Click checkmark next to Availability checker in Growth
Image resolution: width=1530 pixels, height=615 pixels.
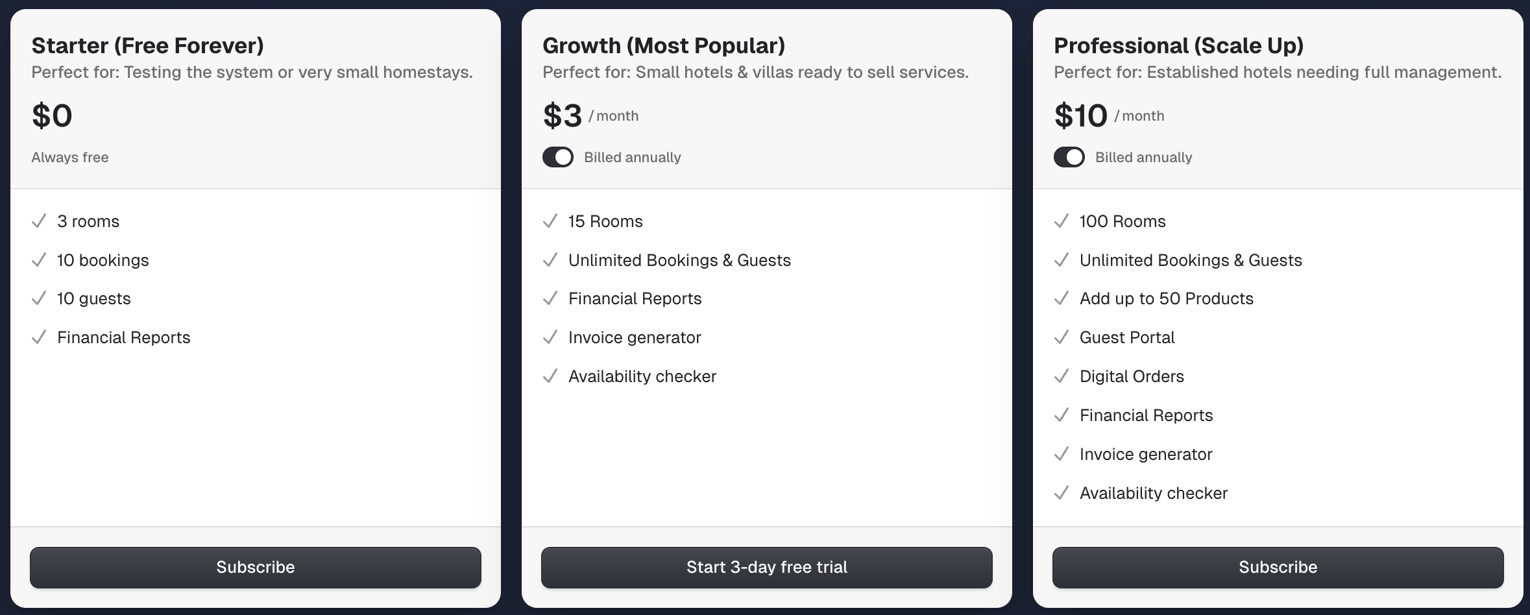[550, 376]
